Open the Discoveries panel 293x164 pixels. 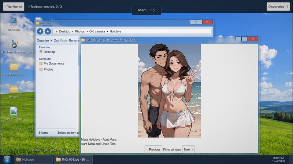coord(278,7)
